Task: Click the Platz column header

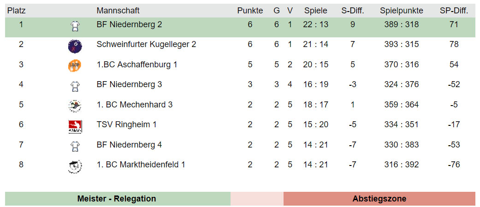Action: tap(16, 11)
